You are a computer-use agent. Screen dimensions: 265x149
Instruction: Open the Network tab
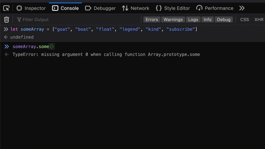(136, 8)
